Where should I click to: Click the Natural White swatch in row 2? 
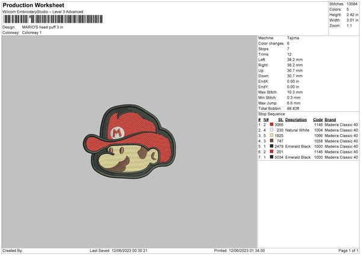272,130
